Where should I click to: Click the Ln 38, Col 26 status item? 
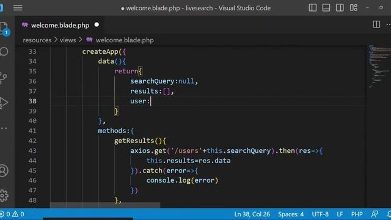coord(252,215)
